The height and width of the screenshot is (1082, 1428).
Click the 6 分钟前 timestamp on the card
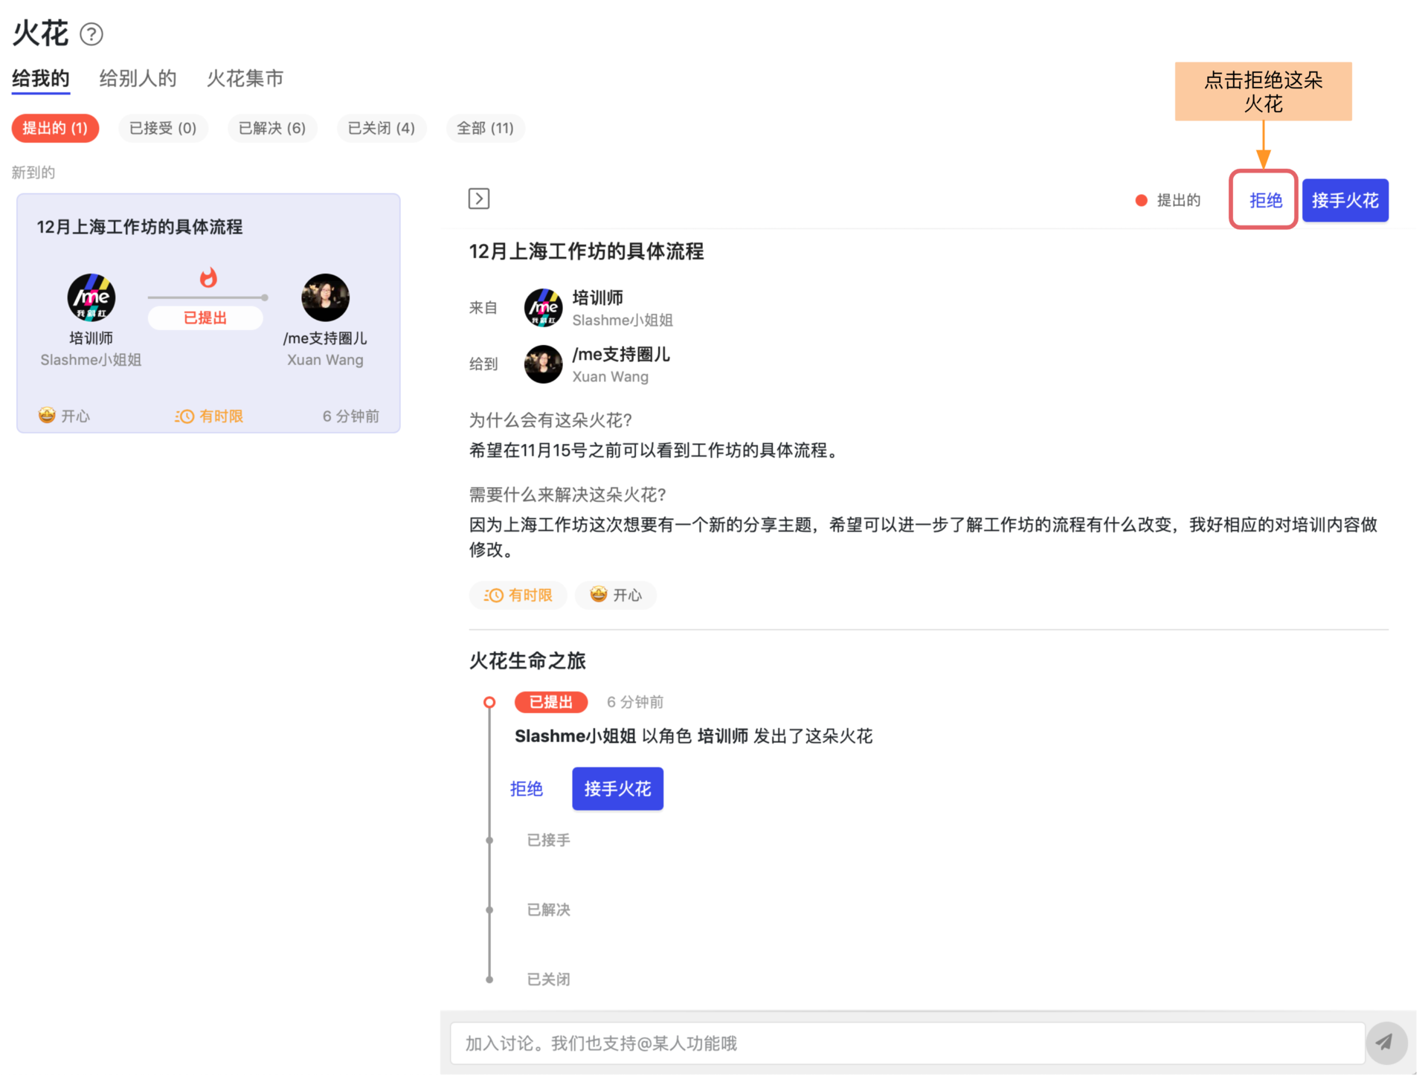[x=350, y=416]
